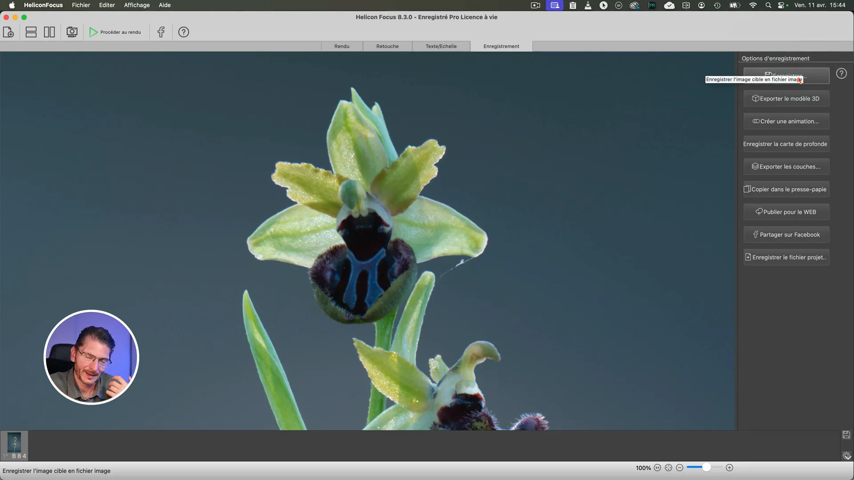The height and width of the screenshot is (480, 854).
Task: Select the B 8 4 output thumbnail
Action: [x=14, y=445]
